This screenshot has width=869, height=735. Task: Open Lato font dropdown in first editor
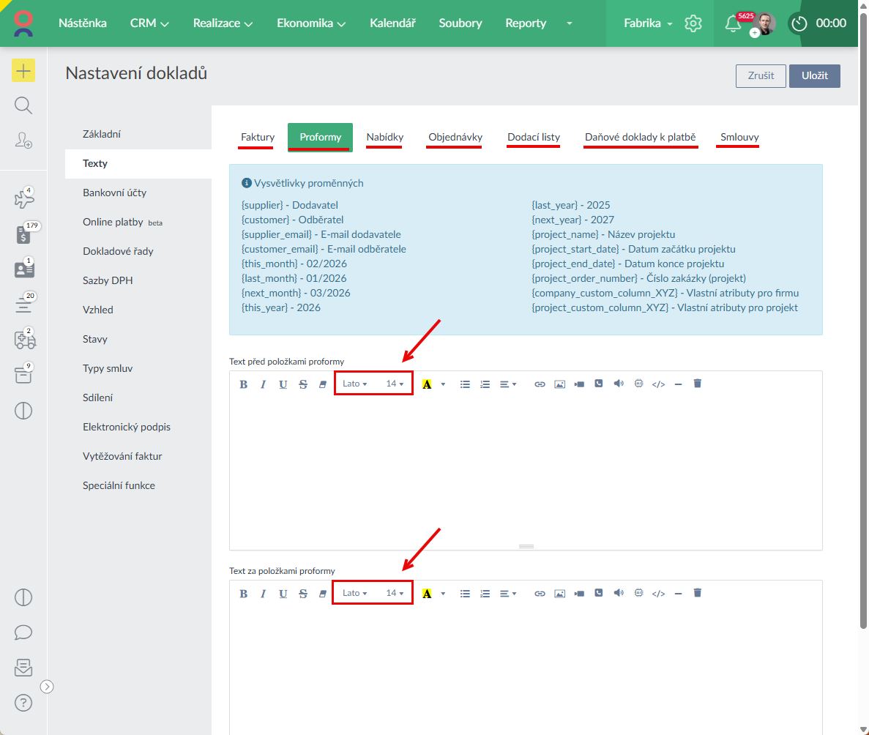[x=355, y=384]
